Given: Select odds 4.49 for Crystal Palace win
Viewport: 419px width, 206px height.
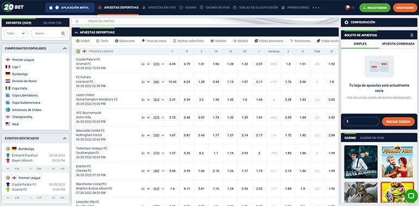Looking at the screenshot, I should click(172, 64).
